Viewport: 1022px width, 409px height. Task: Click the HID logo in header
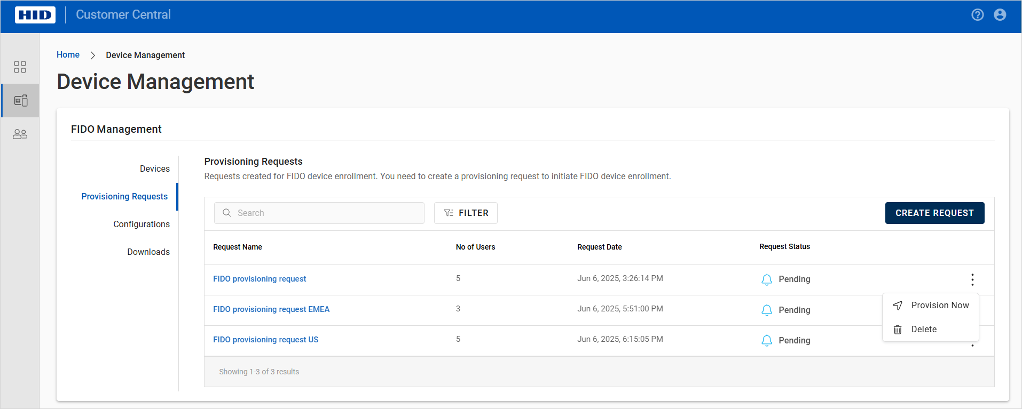coord(35,15)
